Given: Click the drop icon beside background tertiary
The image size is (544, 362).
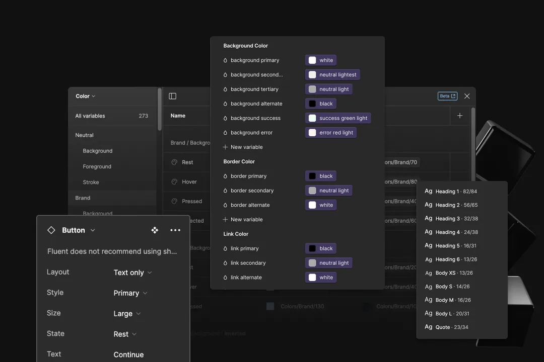Looking at the screenshot, I should pos(225,89).
